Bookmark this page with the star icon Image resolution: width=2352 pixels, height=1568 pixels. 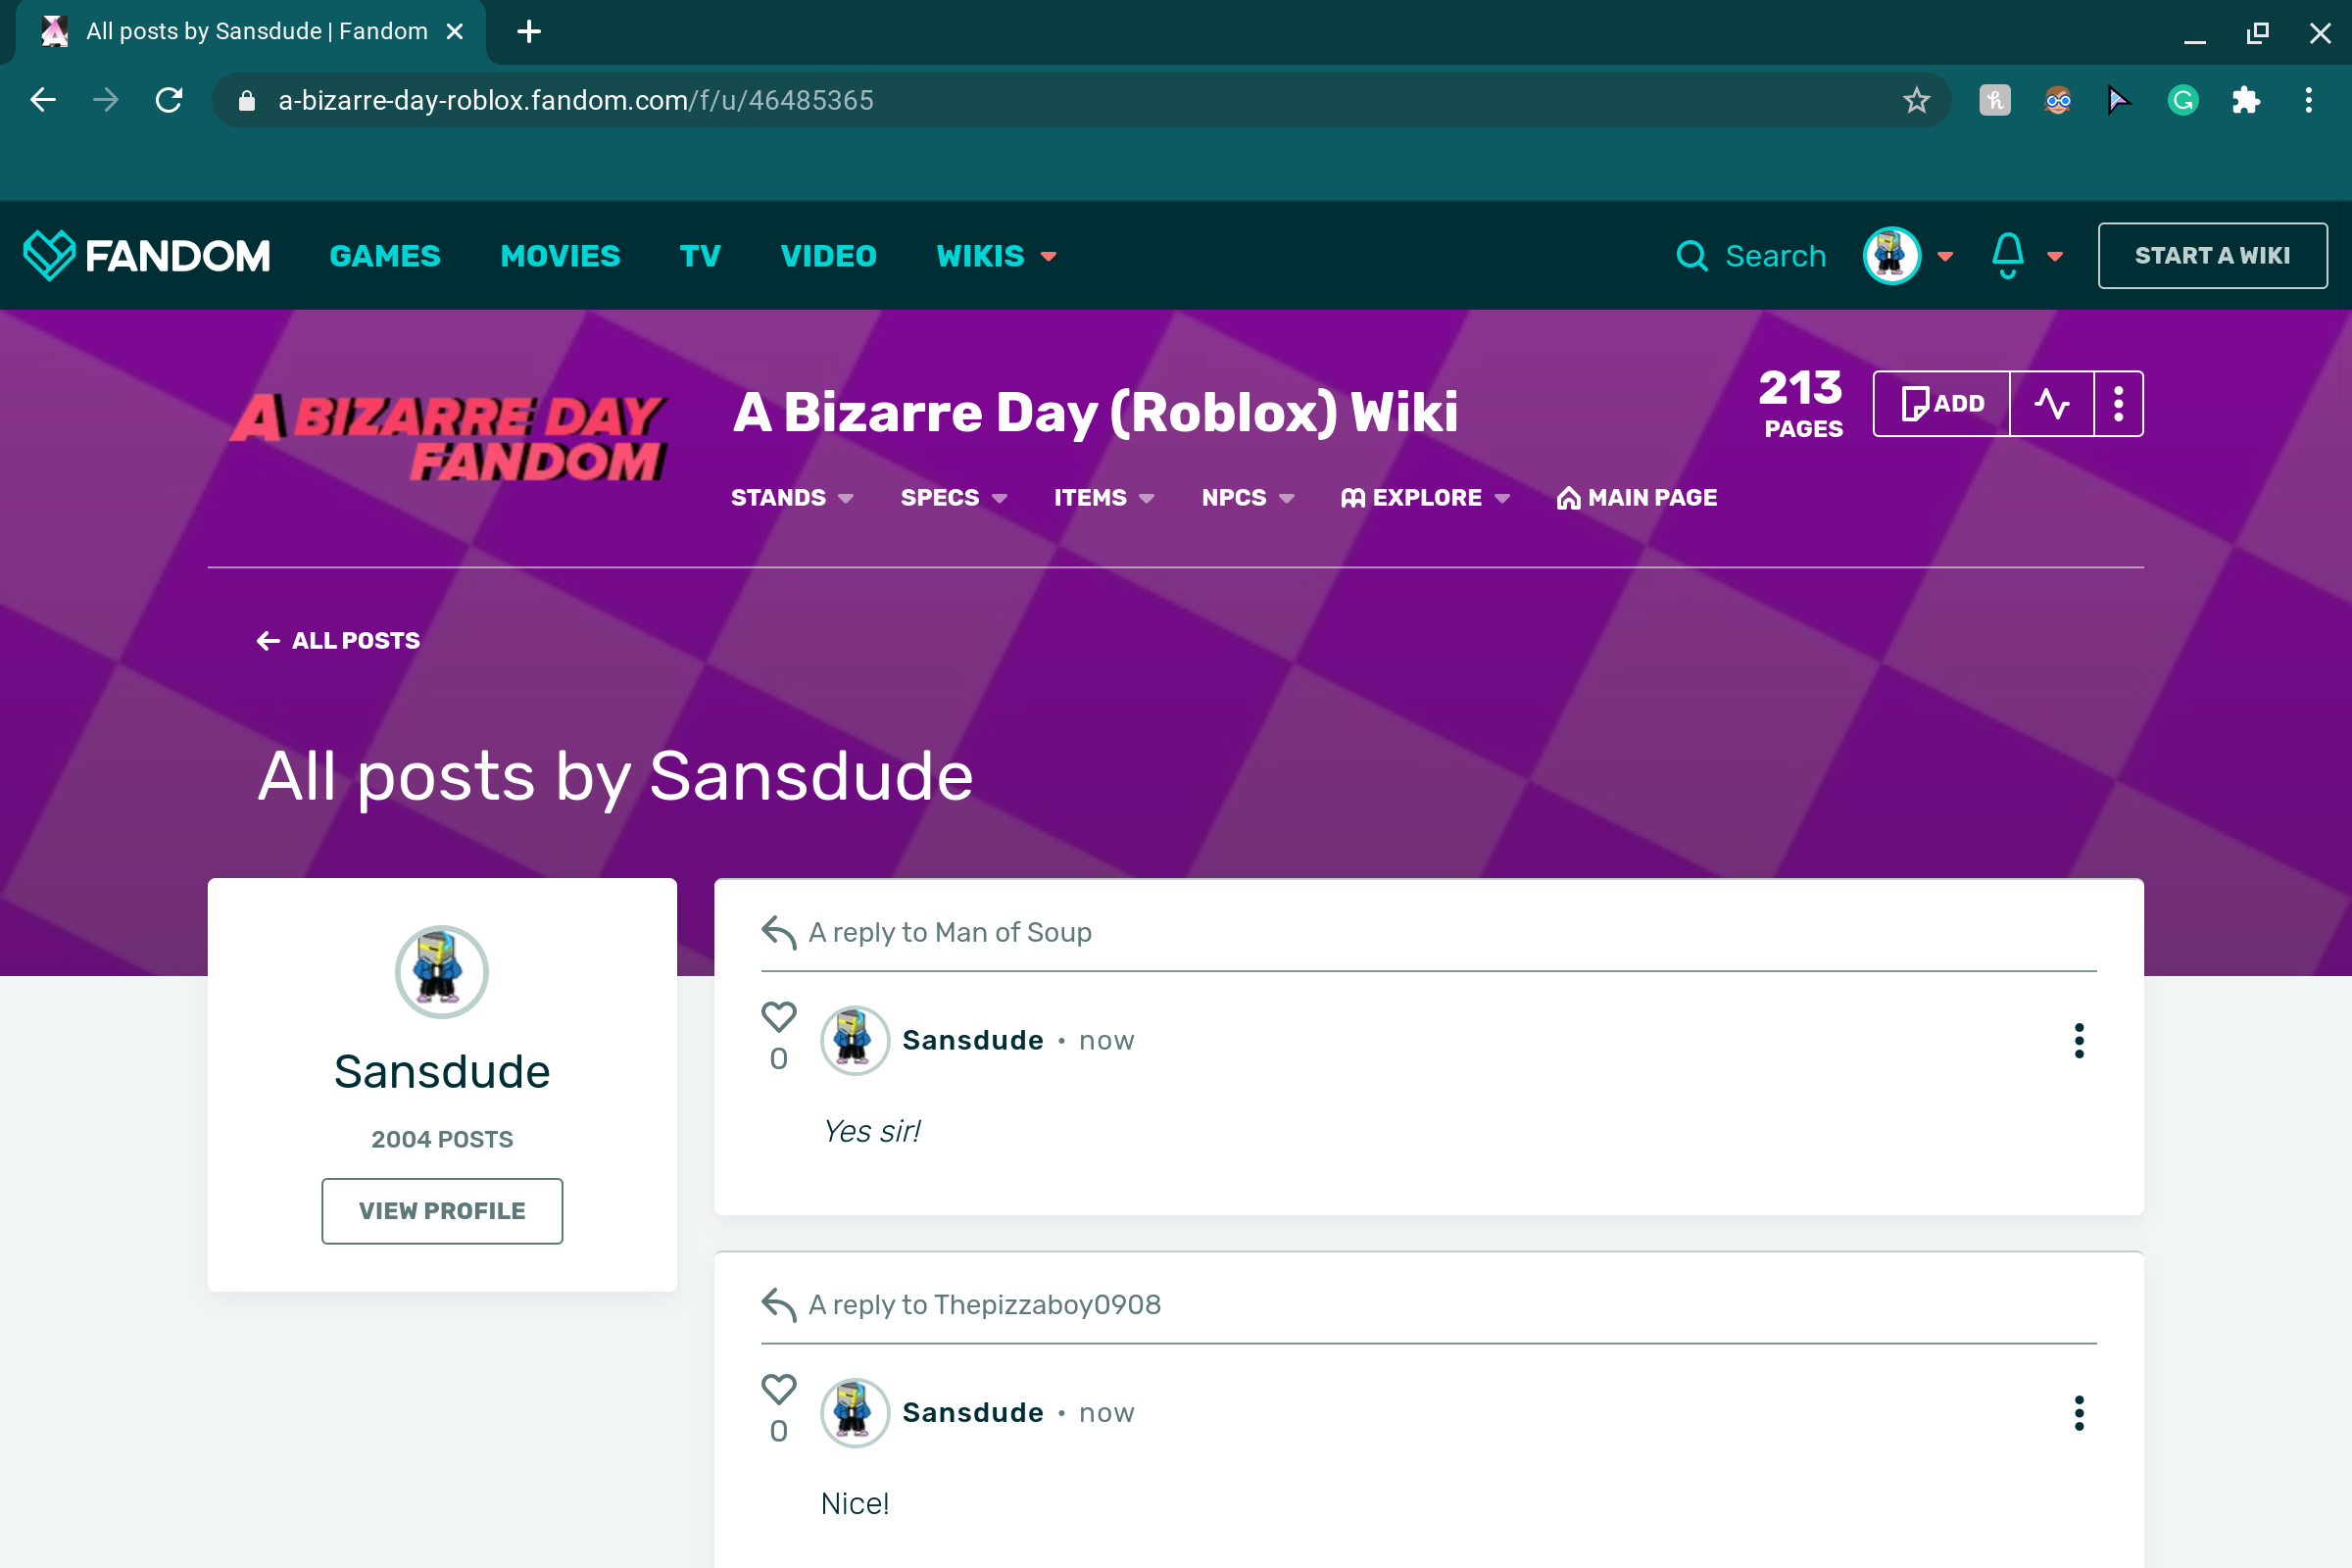pos(1916,100)
